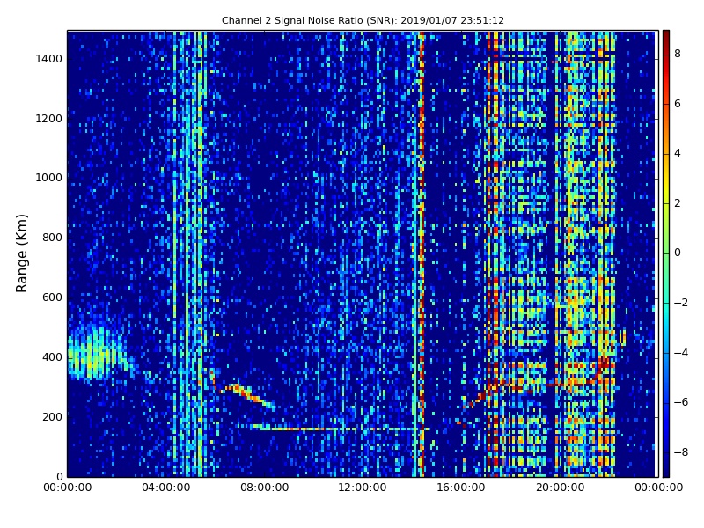
Task: Click the 20:00:00 time axis label
Action: click(560, 488)
